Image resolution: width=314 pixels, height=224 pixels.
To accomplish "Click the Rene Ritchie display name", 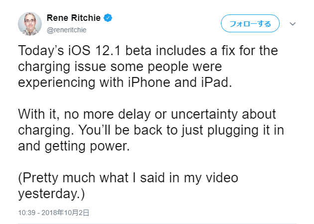I will [x=74, y=18].
